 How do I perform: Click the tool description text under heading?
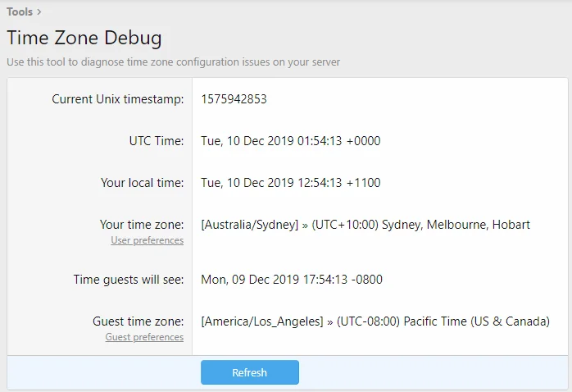click(173, 62)
